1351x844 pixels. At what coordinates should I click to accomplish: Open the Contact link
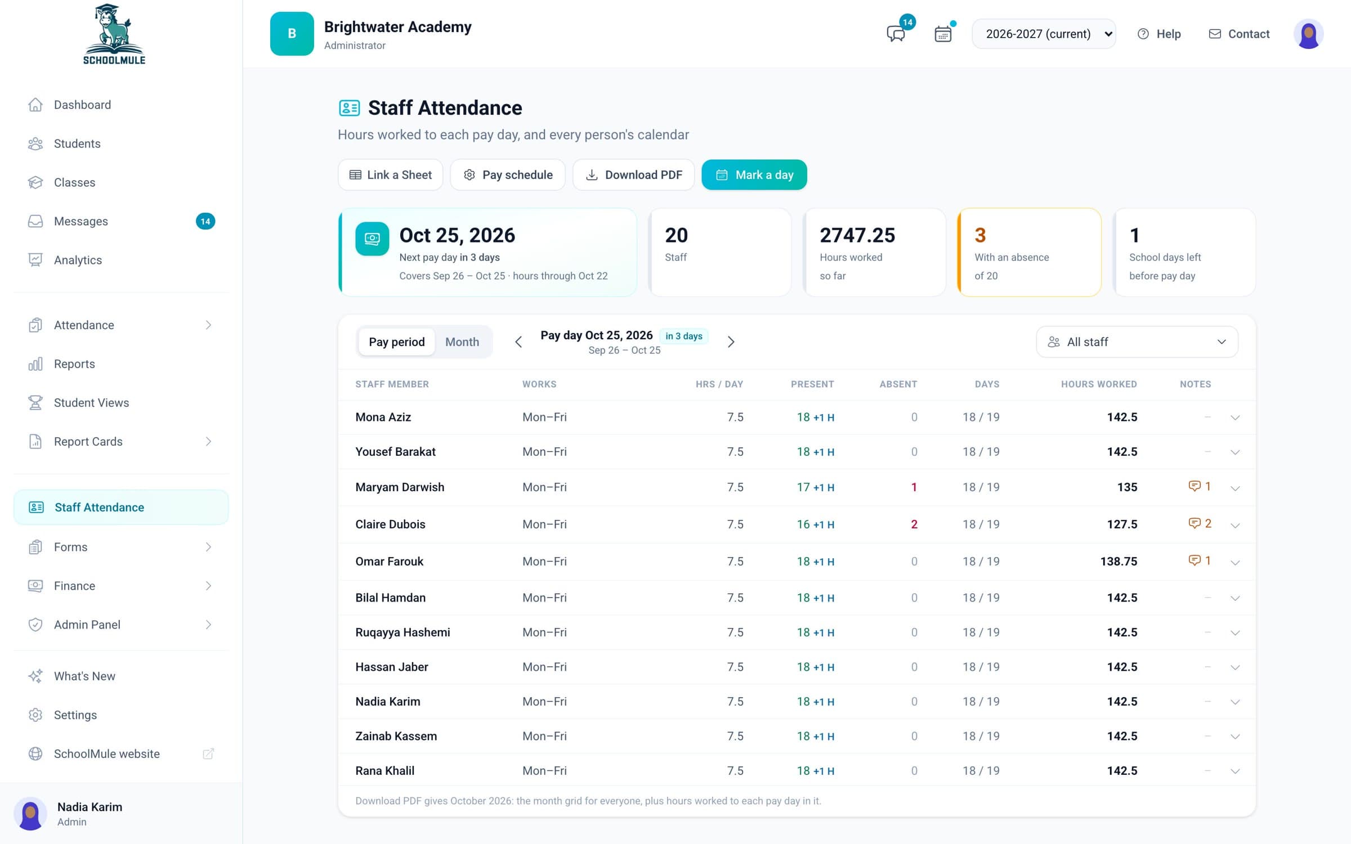coord(1239,34)
